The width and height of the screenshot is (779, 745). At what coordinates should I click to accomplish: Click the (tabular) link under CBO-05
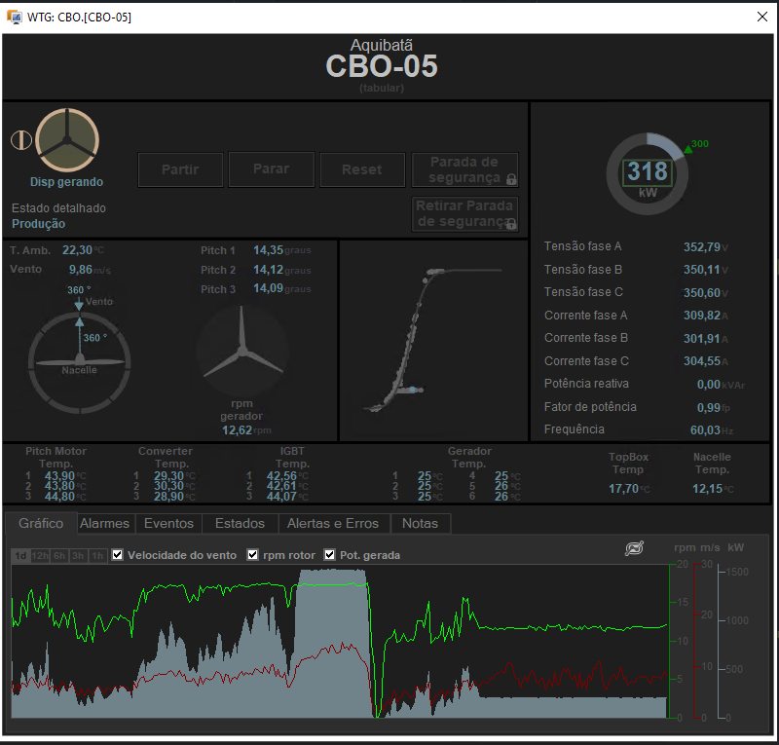click(x=382, y=88)
